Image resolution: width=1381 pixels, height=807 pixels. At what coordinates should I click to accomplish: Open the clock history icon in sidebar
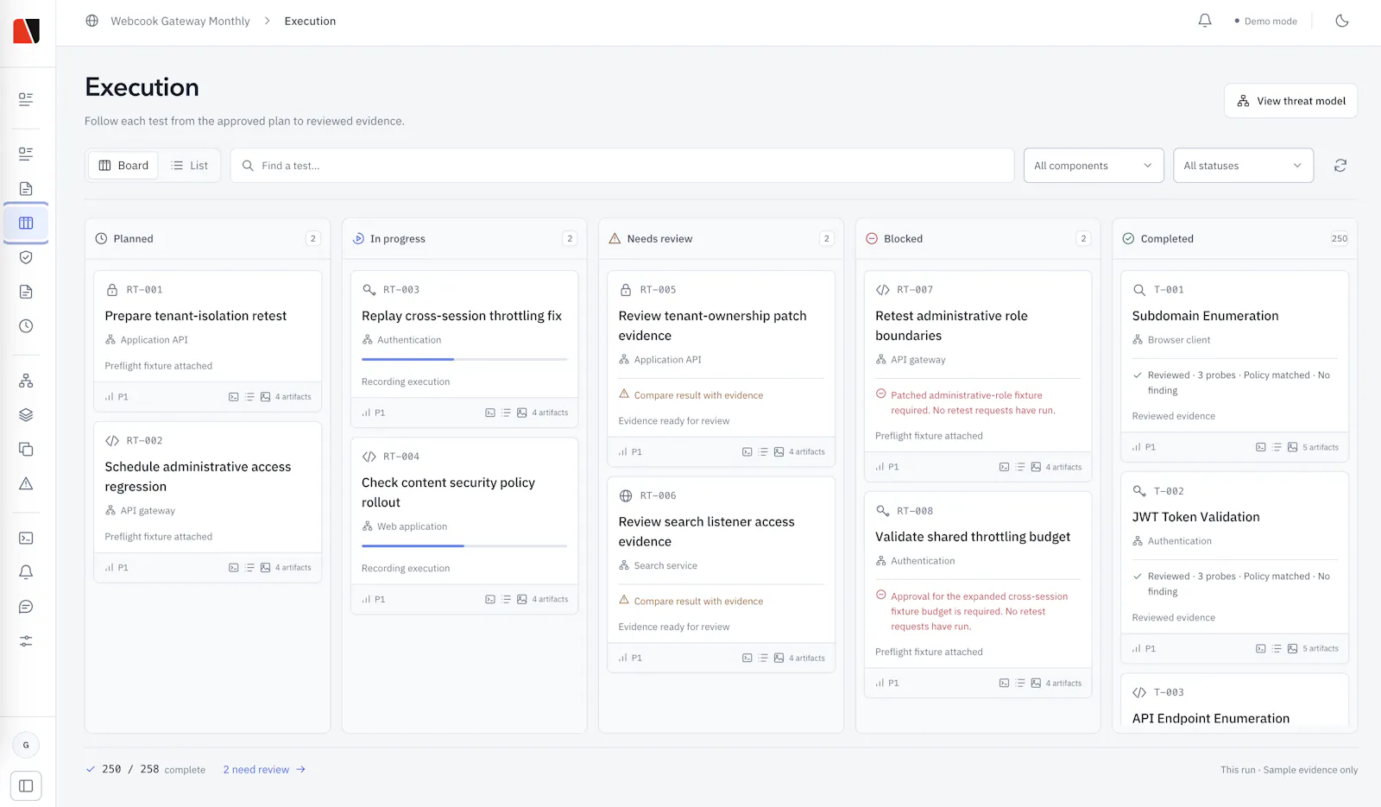(26, 326)
